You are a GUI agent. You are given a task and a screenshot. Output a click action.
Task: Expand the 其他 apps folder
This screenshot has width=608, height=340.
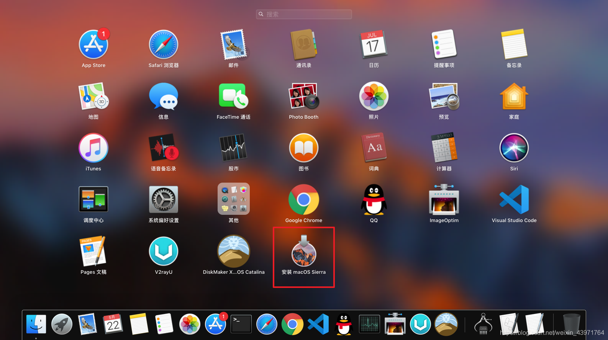pyautogui.click(x=234, y=199)
